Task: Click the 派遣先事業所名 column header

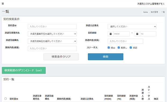Action: tap(37, 97)
